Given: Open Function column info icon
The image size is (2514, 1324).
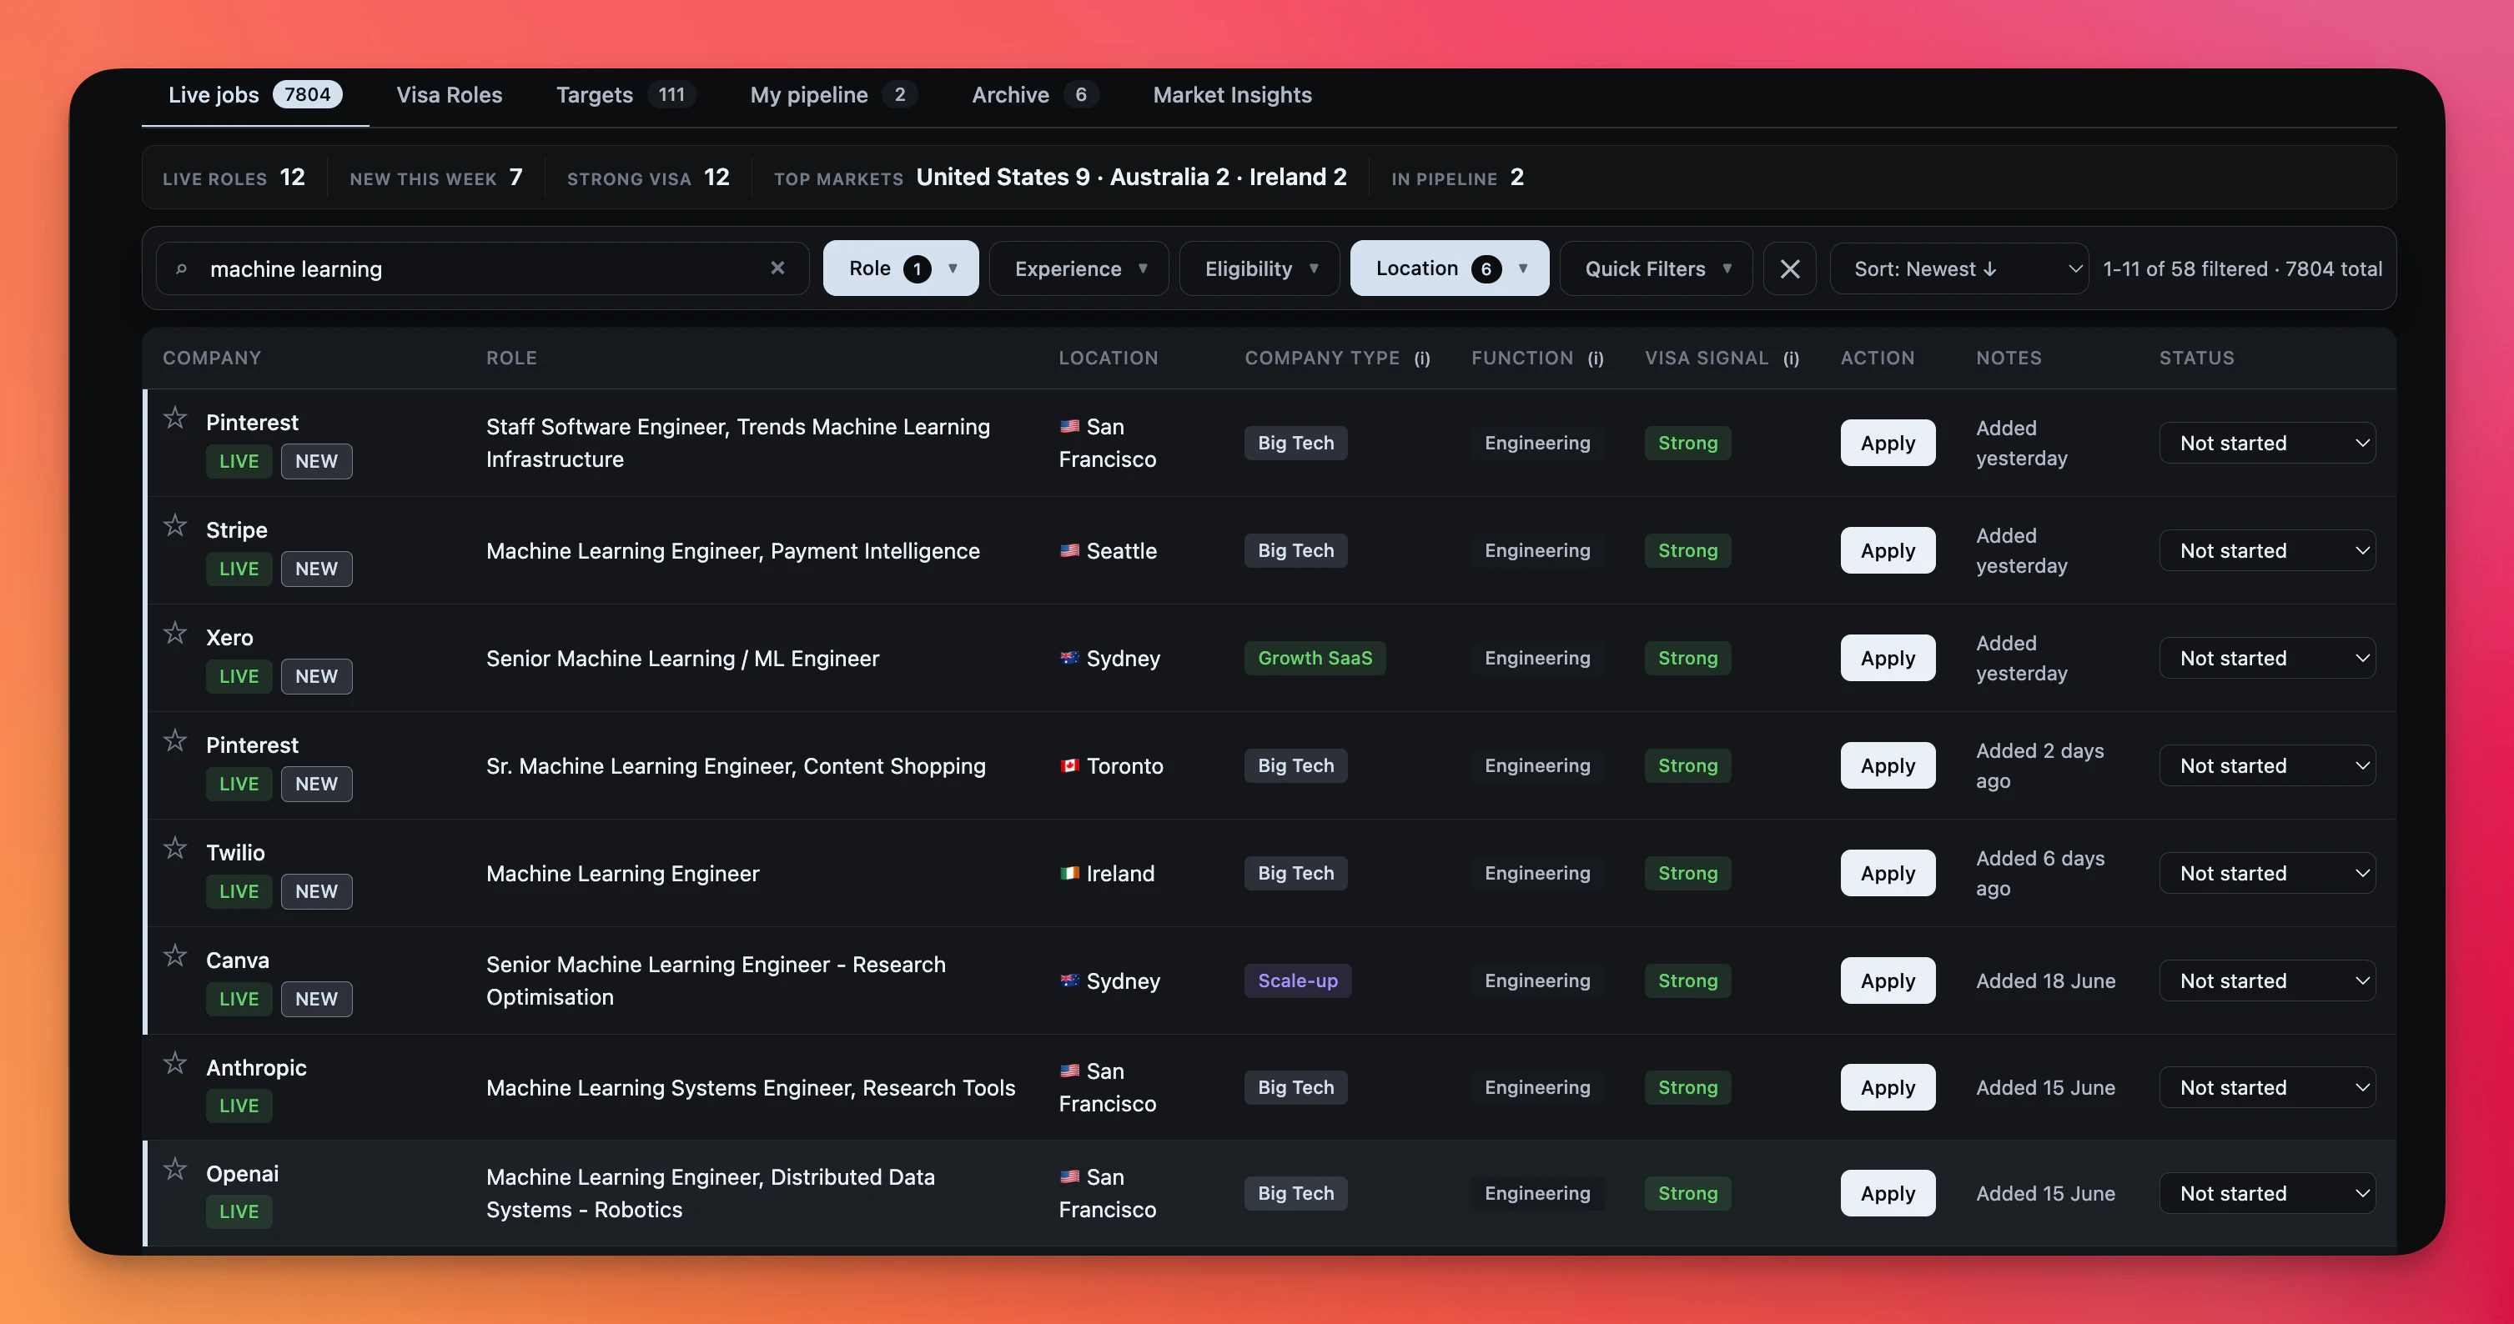Looking at the screenshot, I should [x=1595, y=358].
